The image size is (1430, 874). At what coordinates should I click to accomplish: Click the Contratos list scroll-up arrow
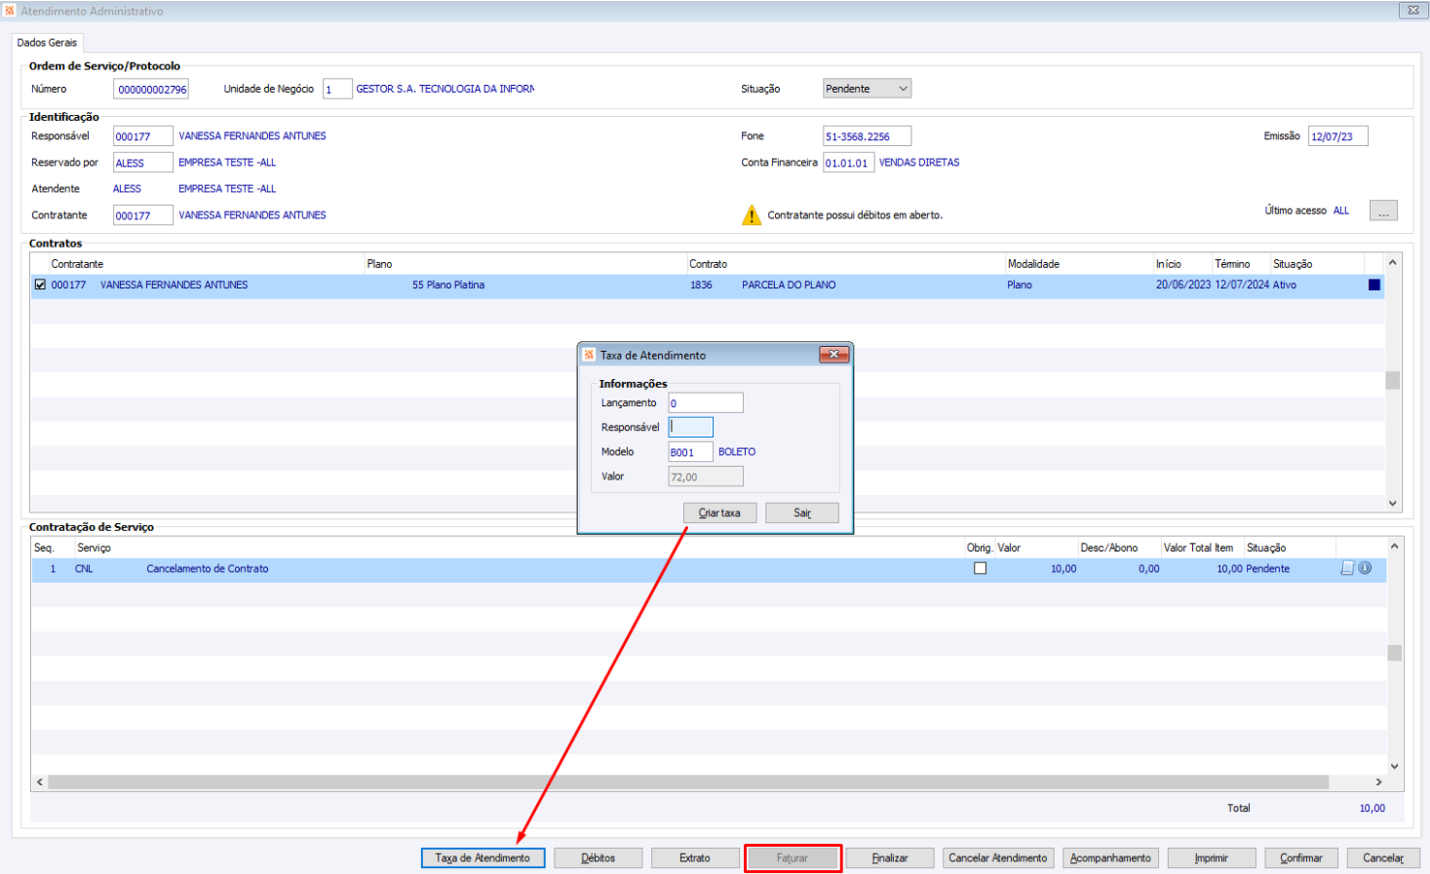pyautogui.click(x=1393, y=262)
